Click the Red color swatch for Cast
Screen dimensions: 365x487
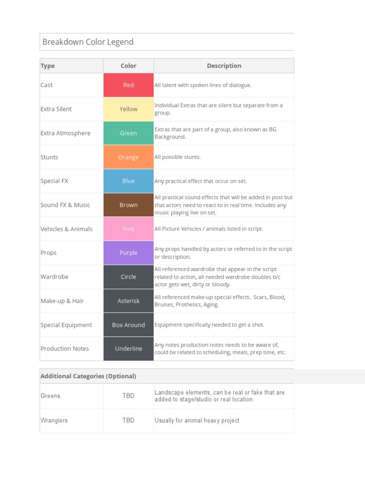coord(128,85)
